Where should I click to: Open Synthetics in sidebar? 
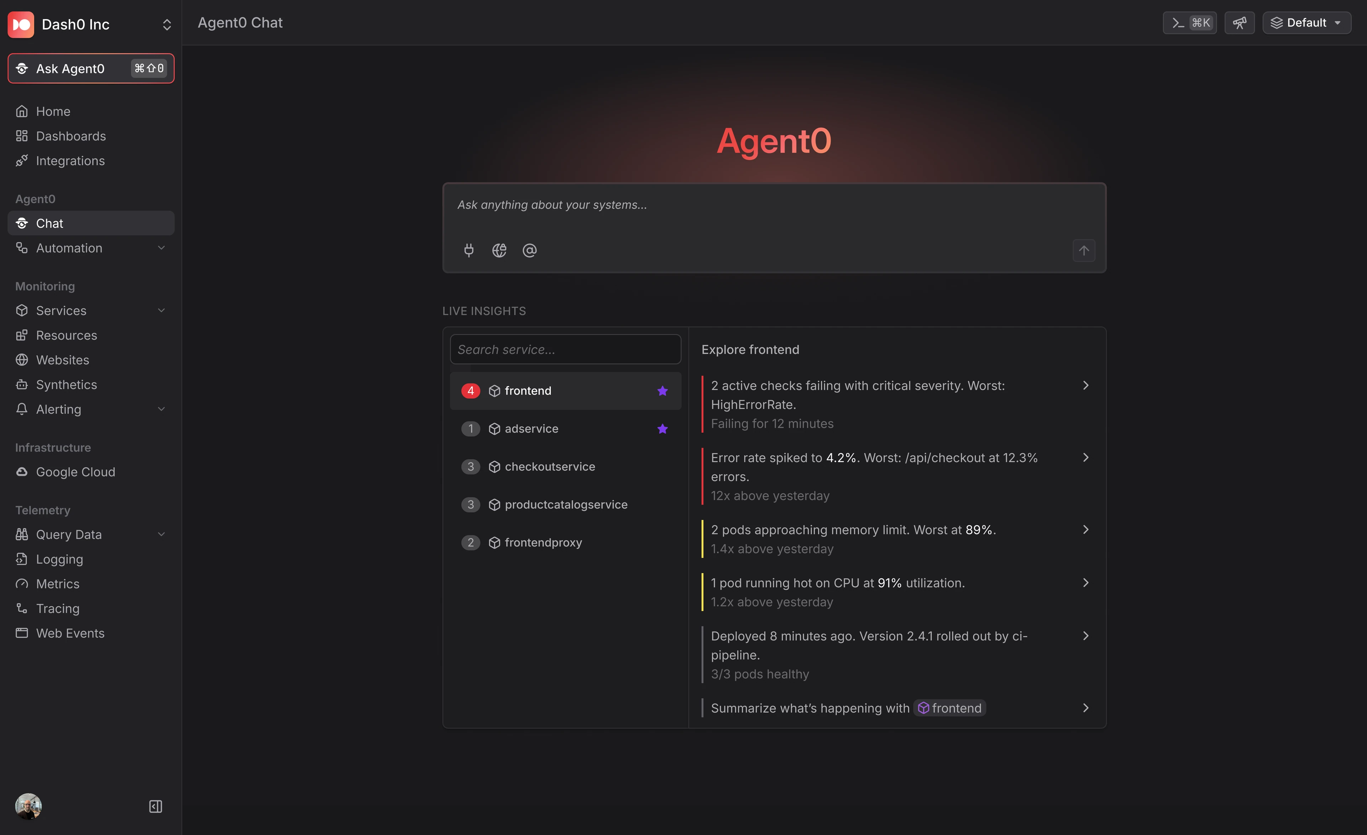click(91, 385)
